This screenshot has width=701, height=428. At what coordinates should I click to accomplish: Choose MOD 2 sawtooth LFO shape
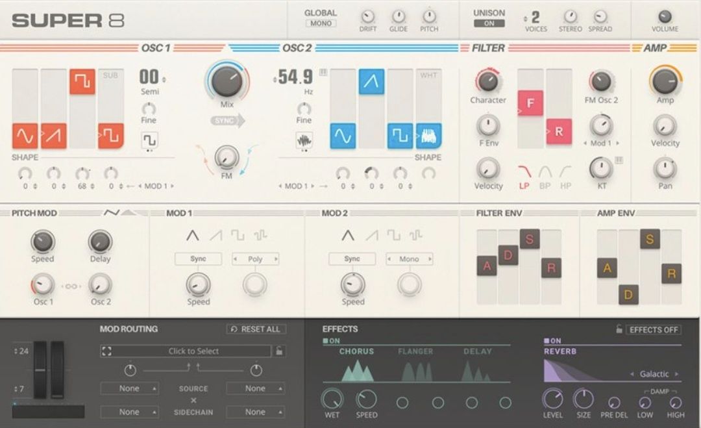(371, 235)
